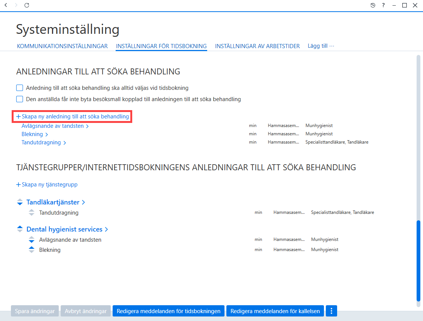423x321 pixels.
Task: Click Hammasasem... in Blekning top row
Action: tap(283, 134)
